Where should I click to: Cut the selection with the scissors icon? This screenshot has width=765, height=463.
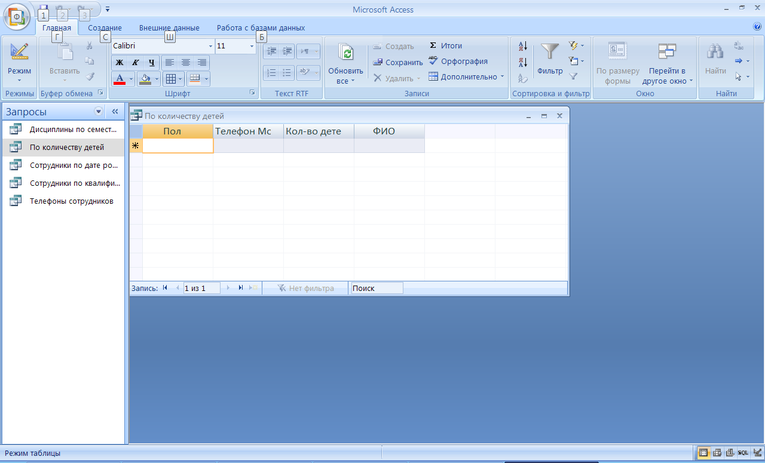tap(90, 46)
